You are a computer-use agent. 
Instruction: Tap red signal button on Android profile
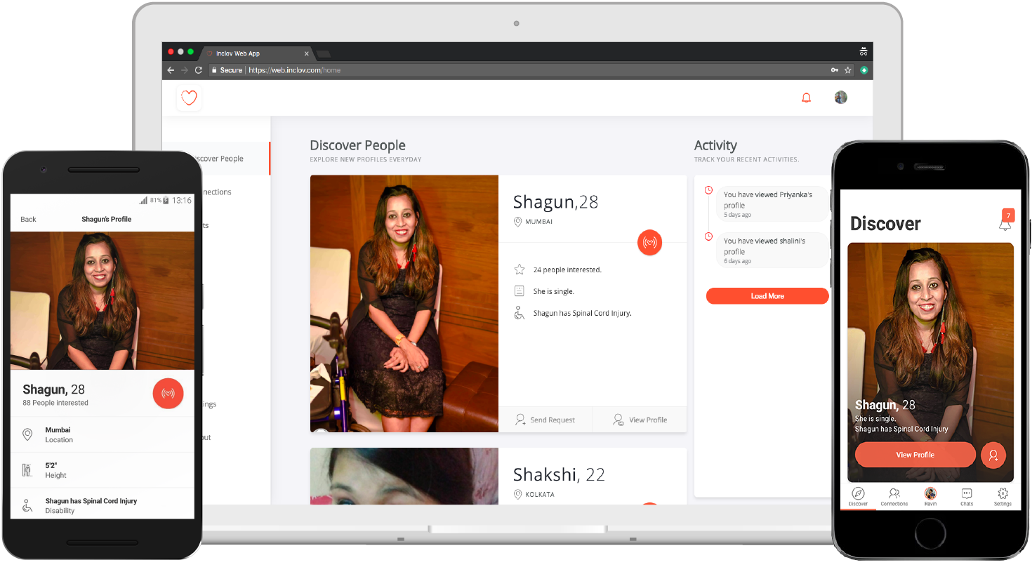[x=168, y=393]
